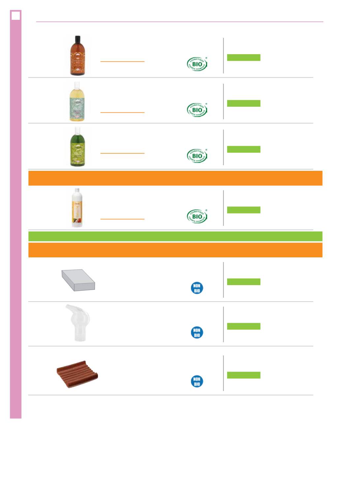Click the NON BIO badge beside glass dispenser
Image resolution: width=343 pixels, height=486 pixels.
point(197,332)
